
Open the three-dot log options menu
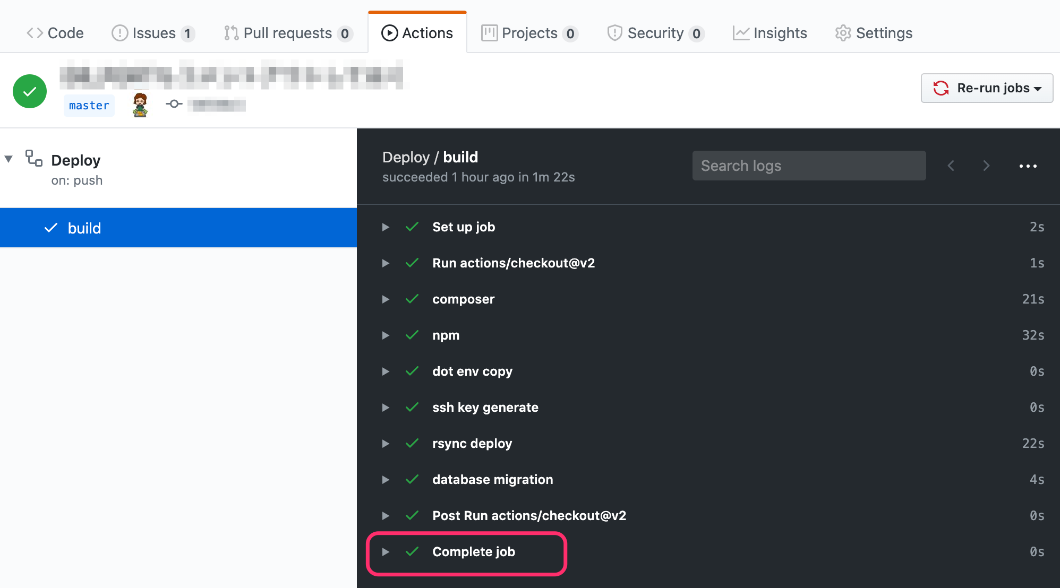(1028, 166)
